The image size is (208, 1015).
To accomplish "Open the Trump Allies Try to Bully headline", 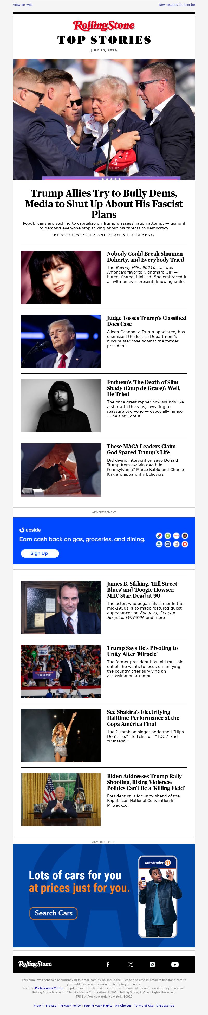I will click(104, 204).
